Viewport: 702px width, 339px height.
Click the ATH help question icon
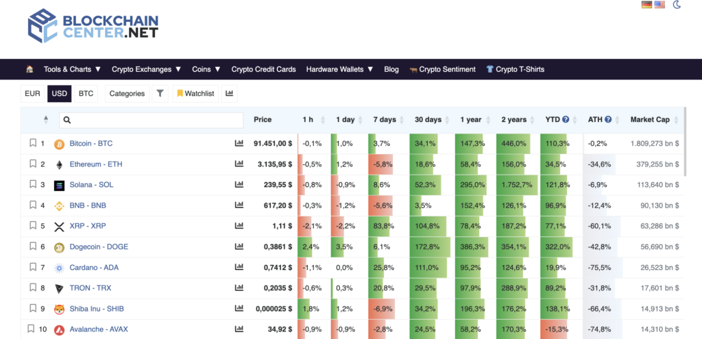point(608,119)
